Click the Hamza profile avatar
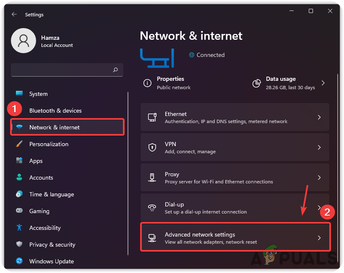Image resolution: width=344 pixels, height=273 pixels. 23,41
